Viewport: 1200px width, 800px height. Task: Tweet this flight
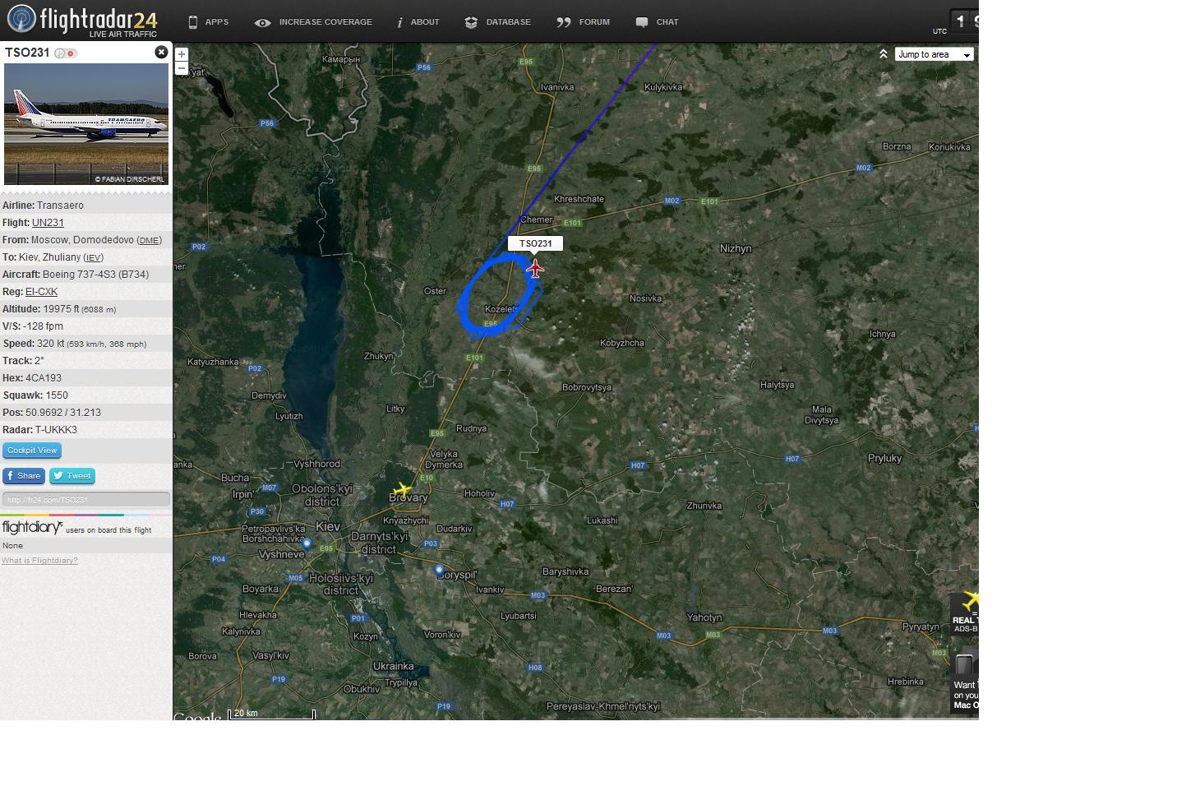pos(72,475)
